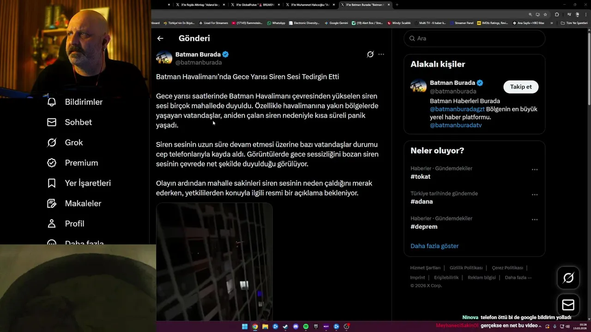Open Yer İşaretleri bookmark icon

pos(52,183)
